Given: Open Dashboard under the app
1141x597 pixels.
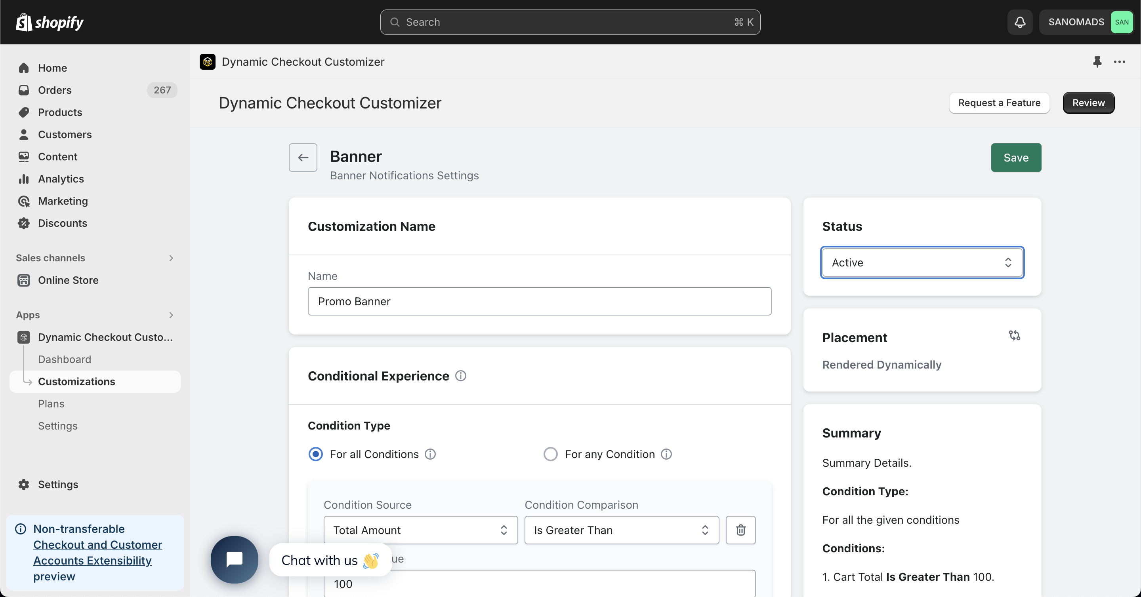Looking at the screenshot, I should click(65, 359).
